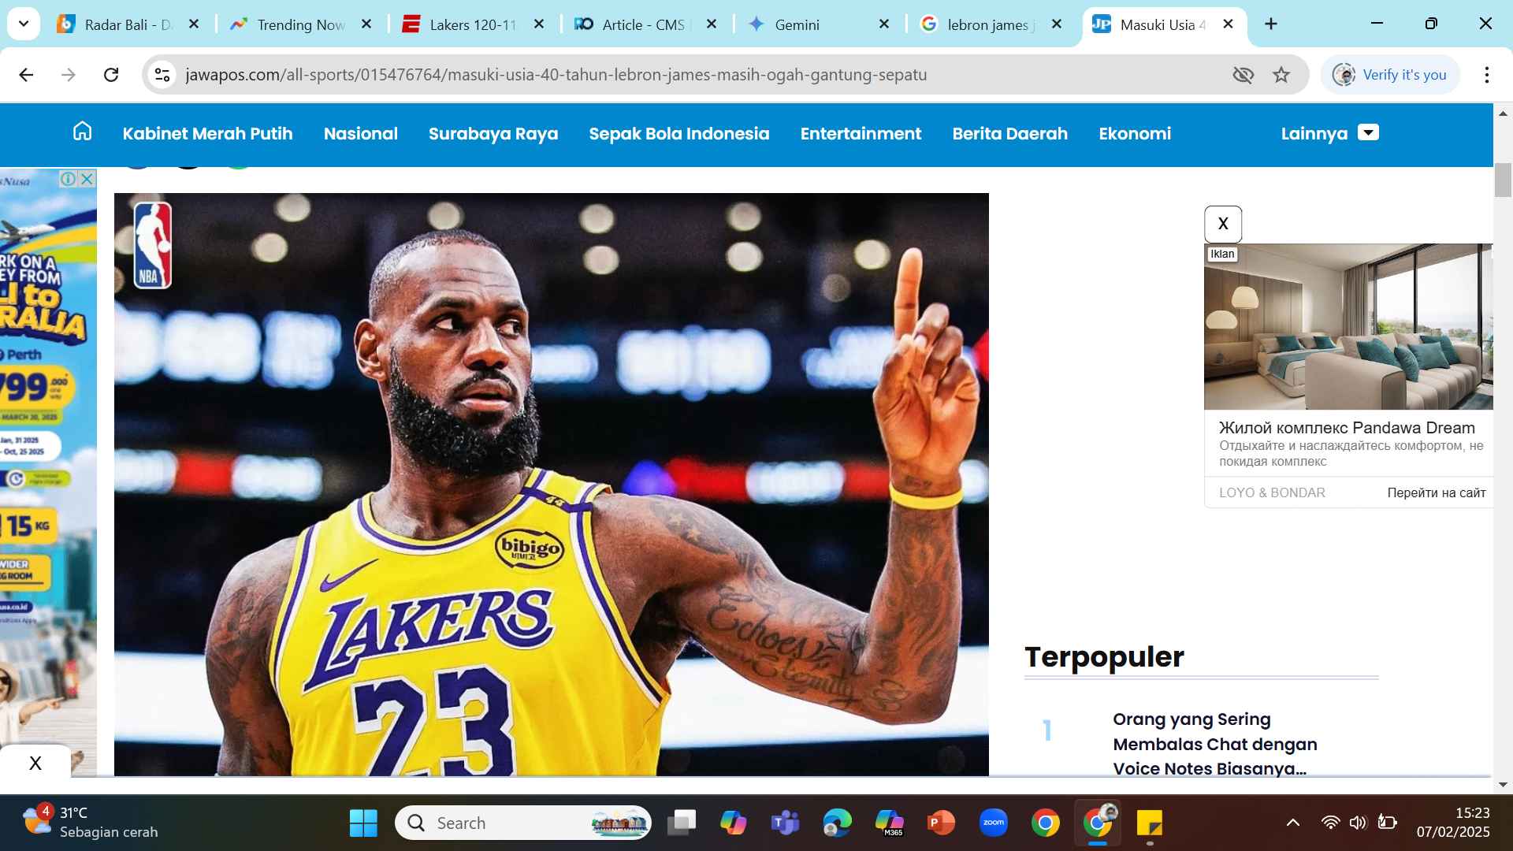Open the tab search dropdown arrow
The height and width of the screenshot is (851, 1513).
click(x=24, y=24)
